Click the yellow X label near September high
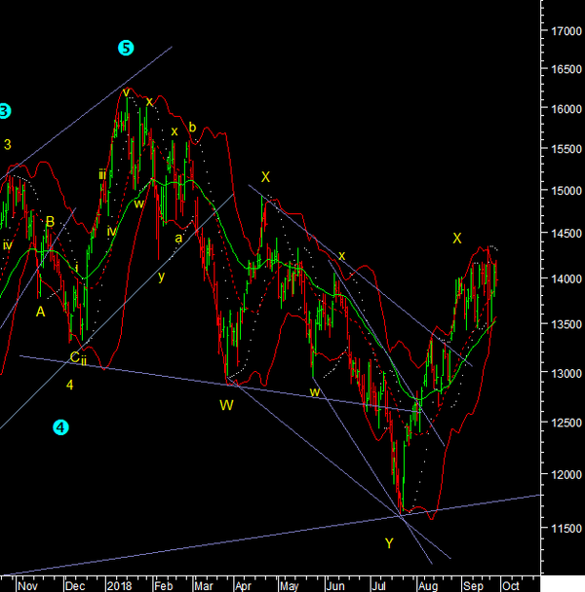Image resolution: width=585 pixels, height=592 pixels. pos(456,238)
